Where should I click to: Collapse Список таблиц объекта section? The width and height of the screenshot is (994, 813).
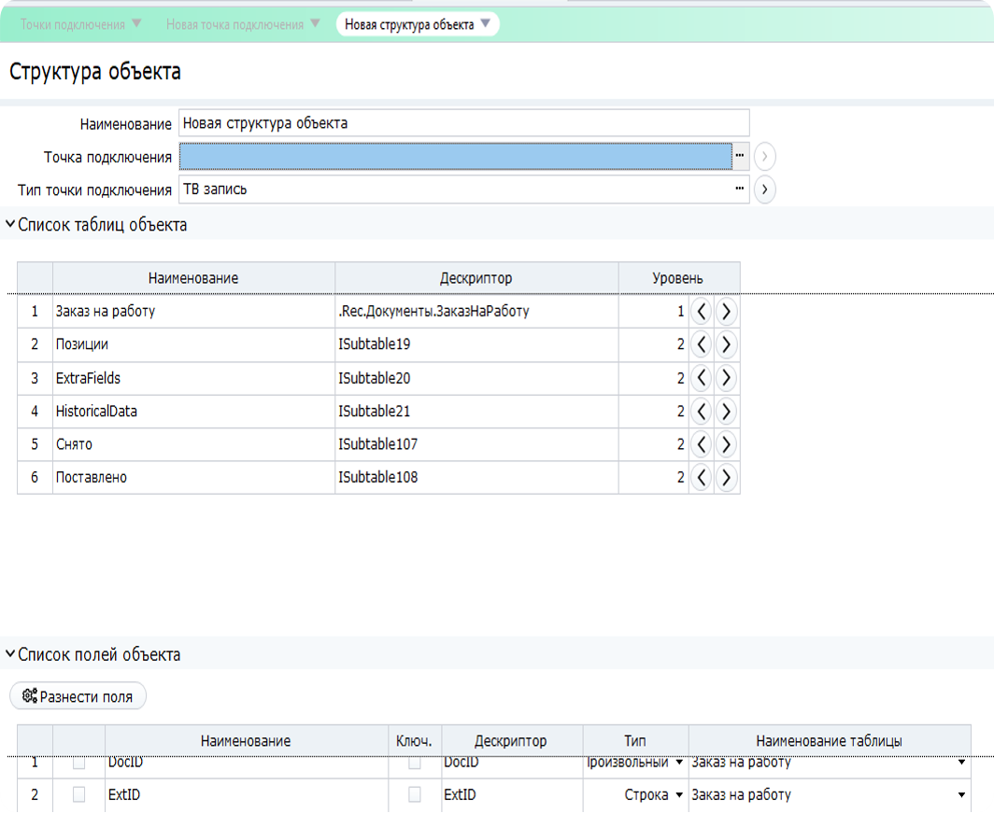click(x=10, y=225)
